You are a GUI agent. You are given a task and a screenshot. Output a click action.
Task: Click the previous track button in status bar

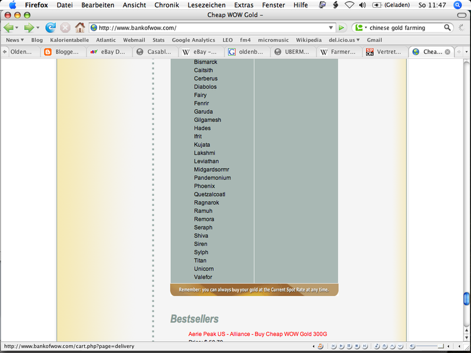333,346
